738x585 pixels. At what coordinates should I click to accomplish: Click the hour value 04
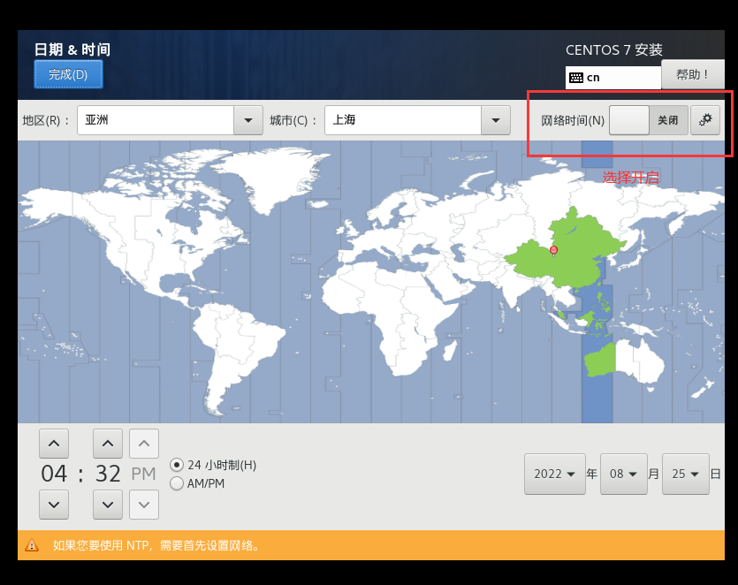[x=54, y=474]
